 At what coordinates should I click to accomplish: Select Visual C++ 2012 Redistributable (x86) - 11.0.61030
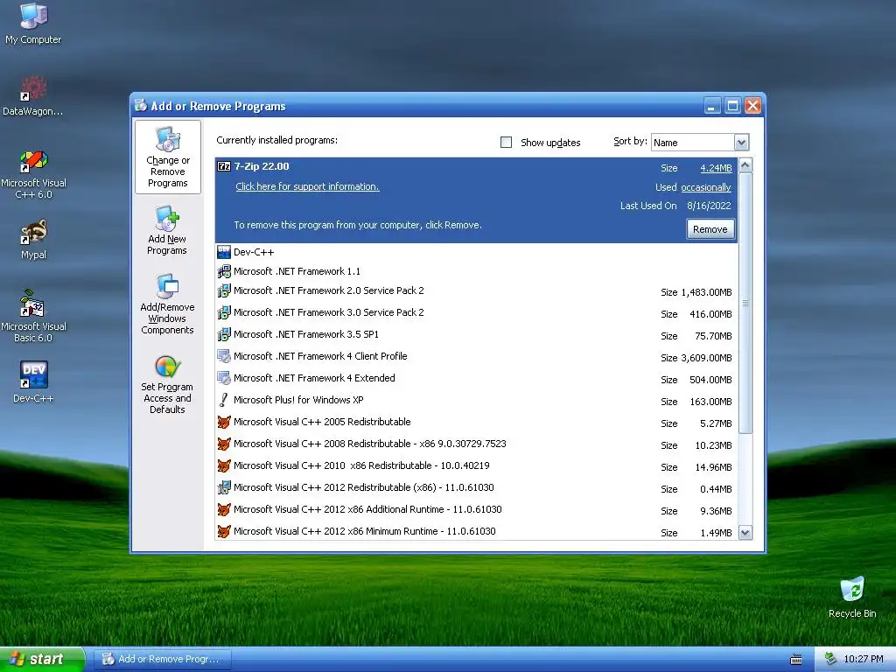[x=477, y=487]
